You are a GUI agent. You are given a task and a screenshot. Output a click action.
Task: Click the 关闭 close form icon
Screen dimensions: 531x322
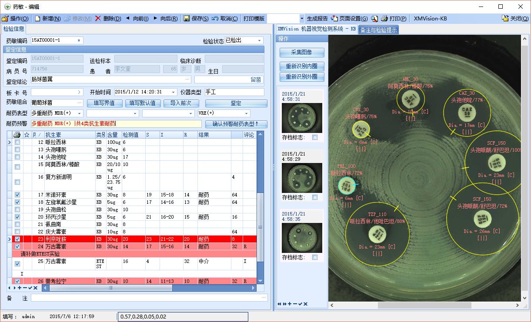(x=505, y=19)
